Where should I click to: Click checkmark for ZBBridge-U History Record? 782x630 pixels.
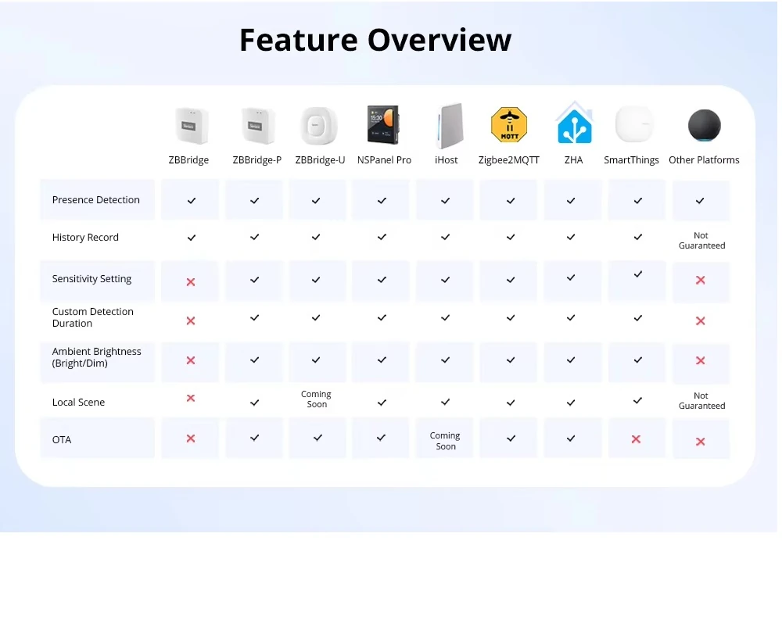tap(316, 238)
